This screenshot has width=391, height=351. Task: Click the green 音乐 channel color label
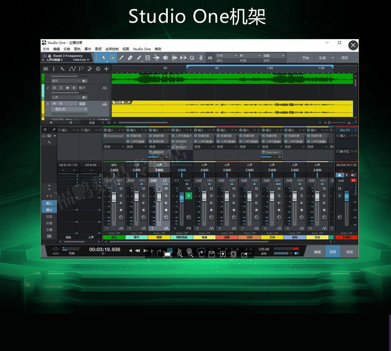(114, 237)
